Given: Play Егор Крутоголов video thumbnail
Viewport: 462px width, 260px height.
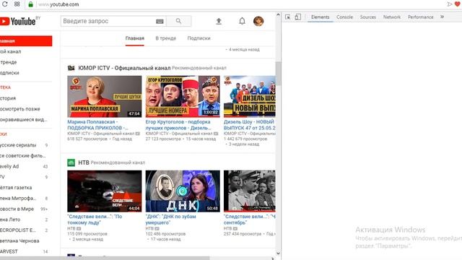Looking at the screenshot, I should point(183,96).
